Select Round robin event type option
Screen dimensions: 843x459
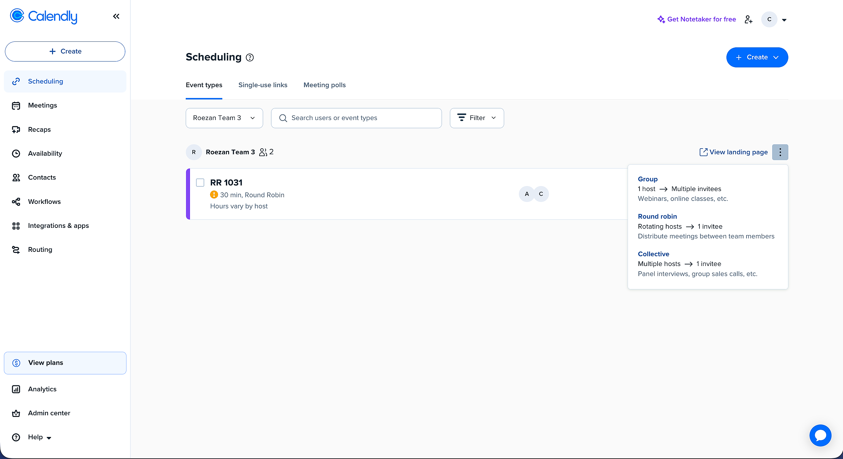click(657, 216)
